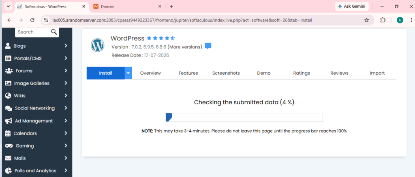Image resolution: width=415 pixels, height=177 pixels.
Task: Open the Reviews tab
Action: (339, 73)
